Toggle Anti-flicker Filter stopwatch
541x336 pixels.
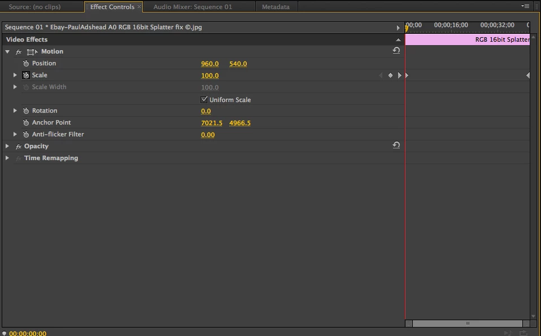26,134
